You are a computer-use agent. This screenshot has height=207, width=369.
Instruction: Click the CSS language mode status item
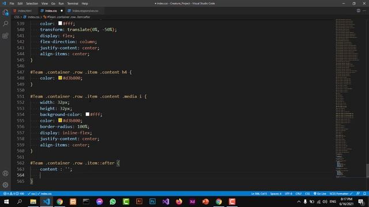click(x=307, y=194)
